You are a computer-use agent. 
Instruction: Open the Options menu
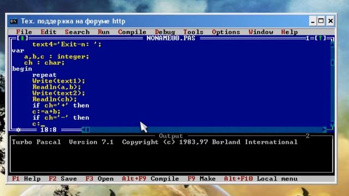tap(226, 32)
